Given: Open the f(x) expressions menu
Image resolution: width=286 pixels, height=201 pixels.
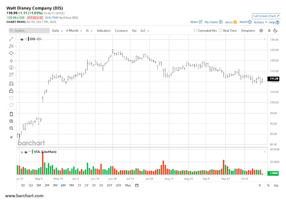Looking at the screenshot, I should click(134, 31).
